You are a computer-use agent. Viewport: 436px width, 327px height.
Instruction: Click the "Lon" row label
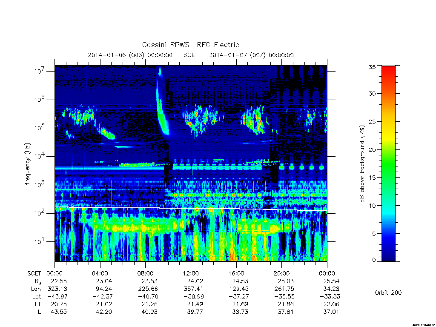(36, 289)
